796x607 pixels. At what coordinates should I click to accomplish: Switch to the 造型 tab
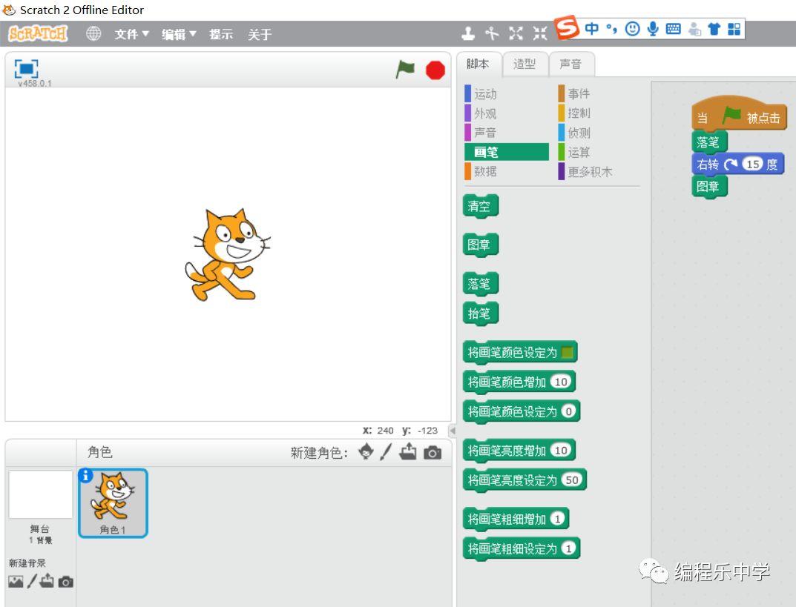(524, 64)
